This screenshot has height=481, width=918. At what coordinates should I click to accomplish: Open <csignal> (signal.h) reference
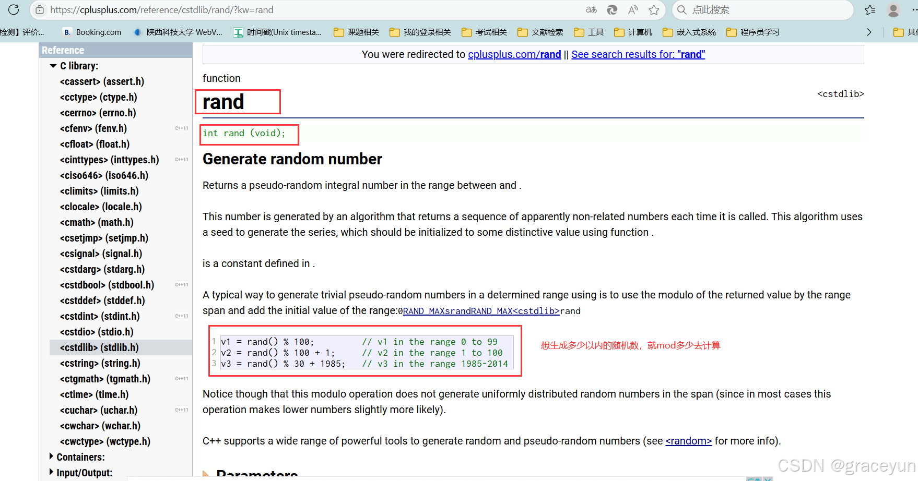click(x=101, y=254)
